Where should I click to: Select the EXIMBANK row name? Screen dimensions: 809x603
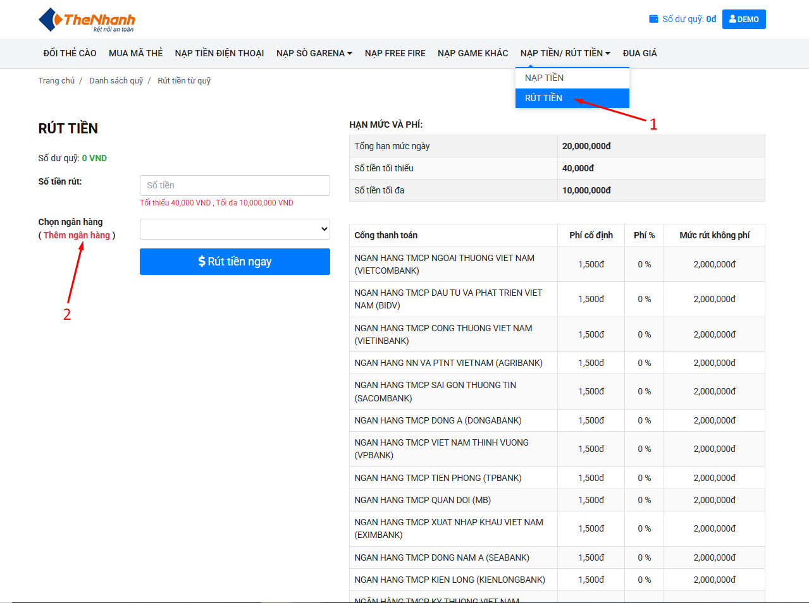click(x=449, y=528)
